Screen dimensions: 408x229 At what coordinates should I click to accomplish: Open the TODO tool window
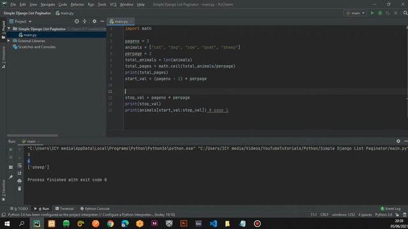(x=19, y=209)
